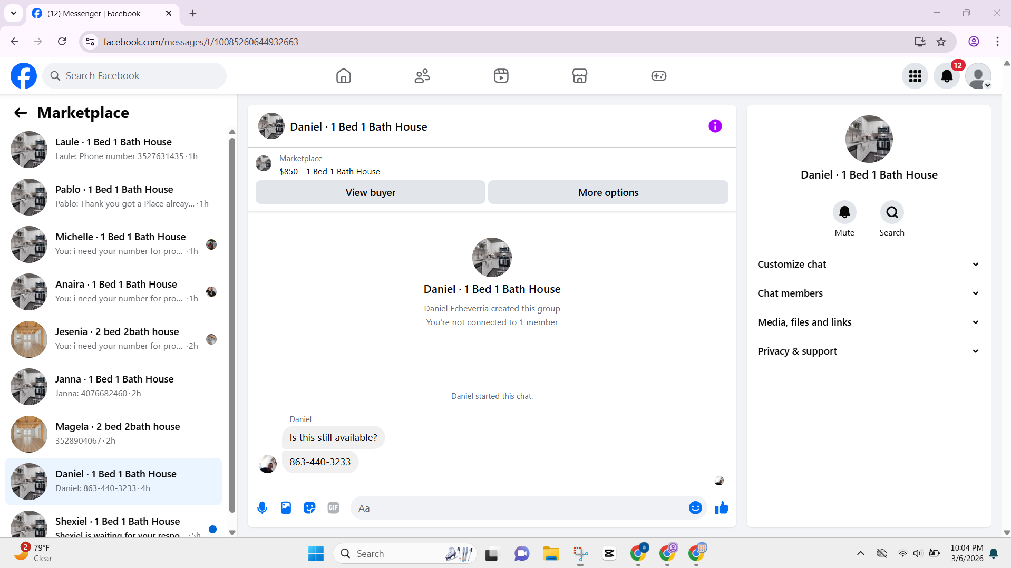Choose a GIF icon

coord(333,508)
